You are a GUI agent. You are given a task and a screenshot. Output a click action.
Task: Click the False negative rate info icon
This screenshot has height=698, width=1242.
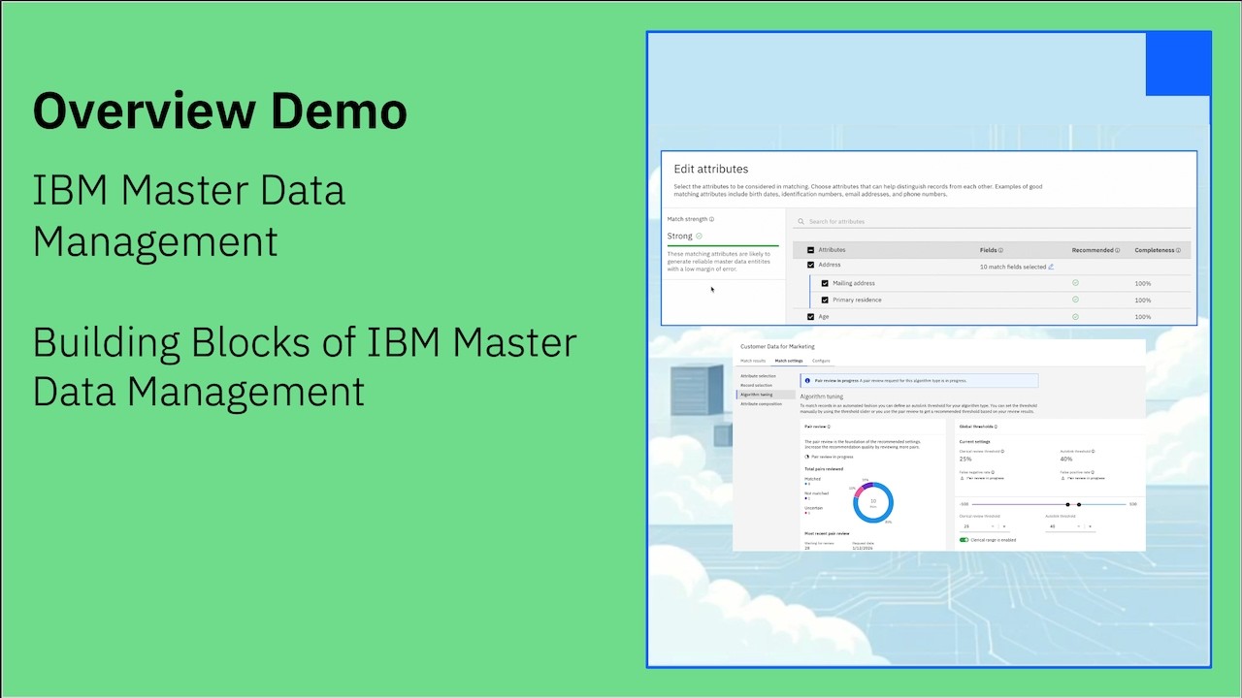993,472
